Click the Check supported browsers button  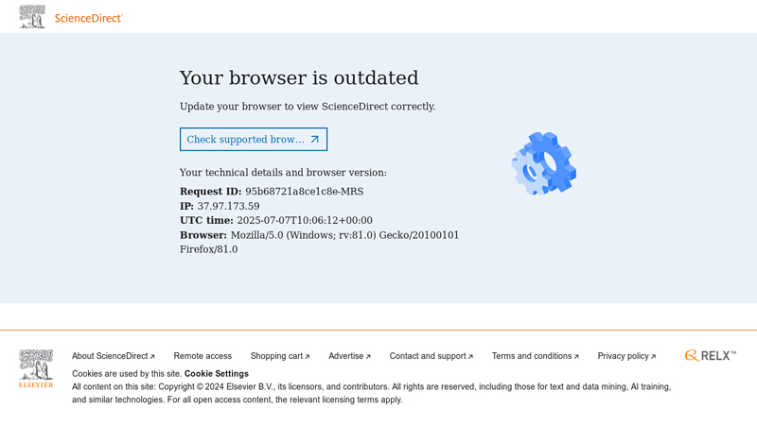click(x=254, y=139)
